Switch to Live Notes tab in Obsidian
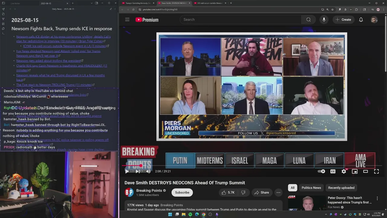This screenshot has width=387, height=218. 15,3
